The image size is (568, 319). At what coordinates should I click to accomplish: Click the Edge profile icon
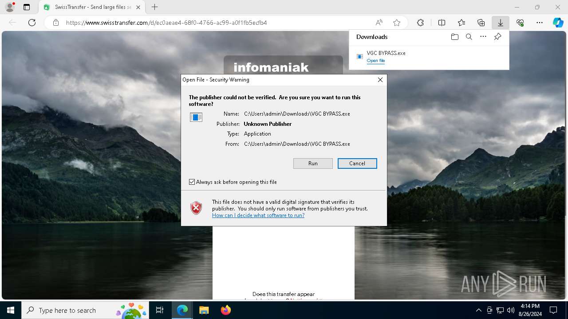pos(9,7)
